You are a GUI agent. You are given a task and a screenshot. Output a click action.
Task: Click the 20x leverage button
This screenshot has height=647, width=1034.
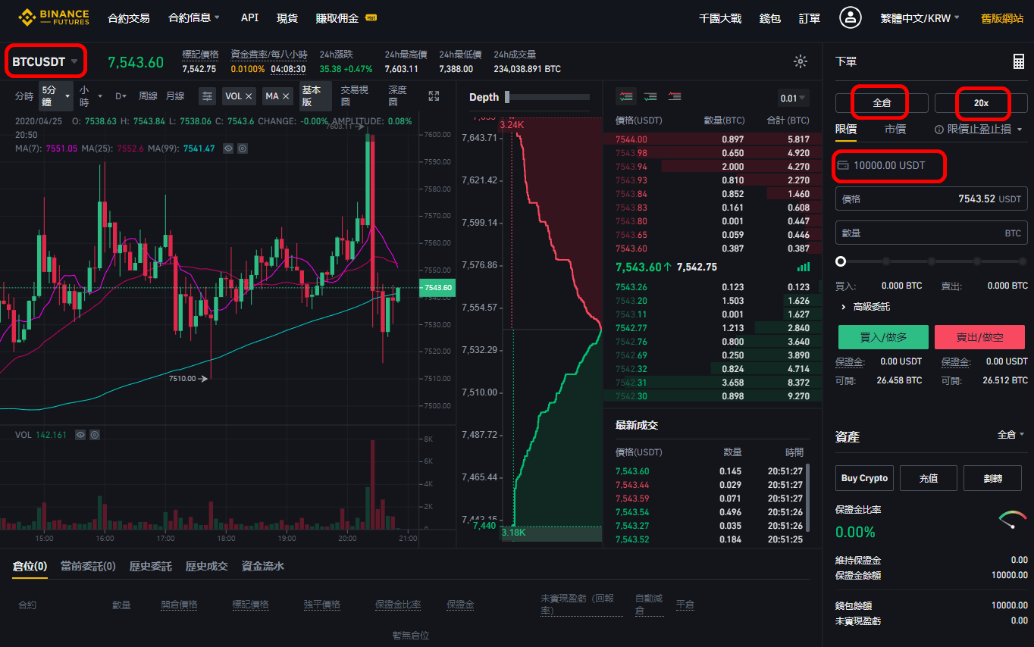981,103
